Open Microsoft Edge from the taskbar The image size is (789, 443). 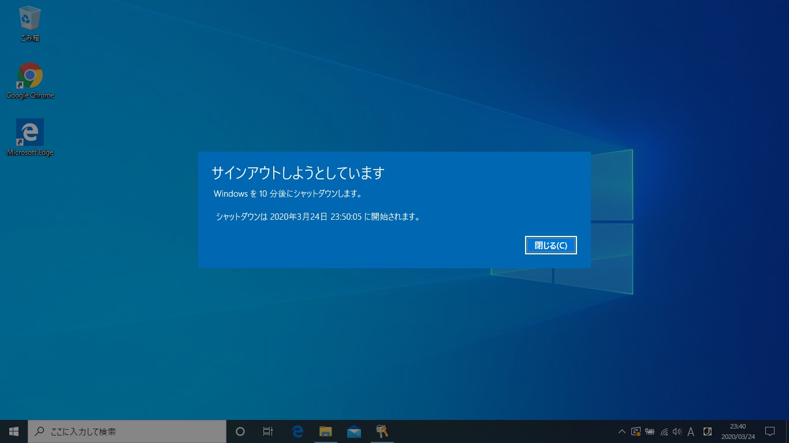coord(297,431)
